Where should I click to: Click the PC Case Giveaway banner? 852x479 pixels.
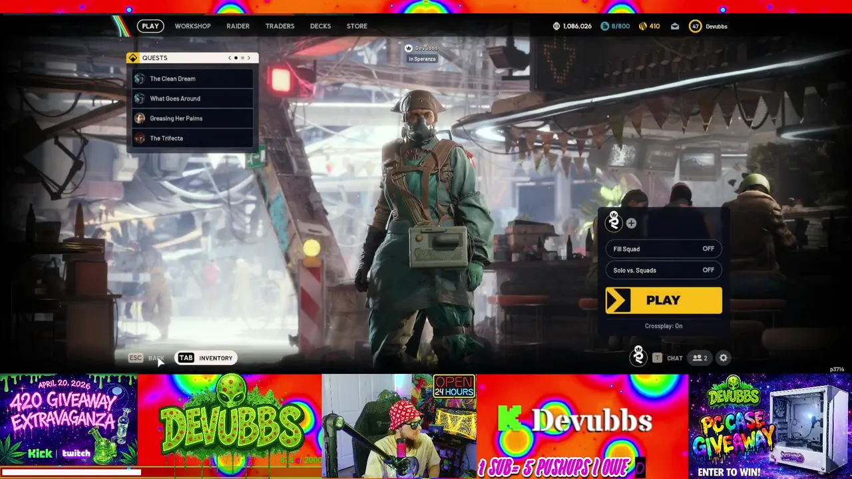click(770, 426)
